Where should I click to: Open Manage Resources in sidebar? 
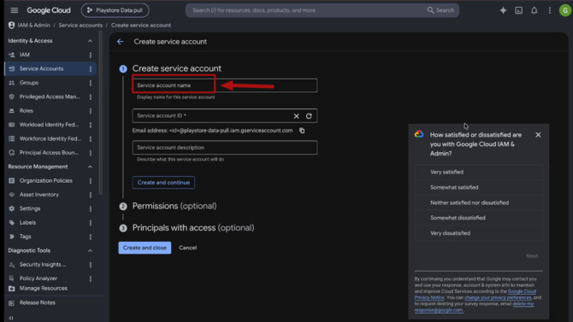point(43,289)
